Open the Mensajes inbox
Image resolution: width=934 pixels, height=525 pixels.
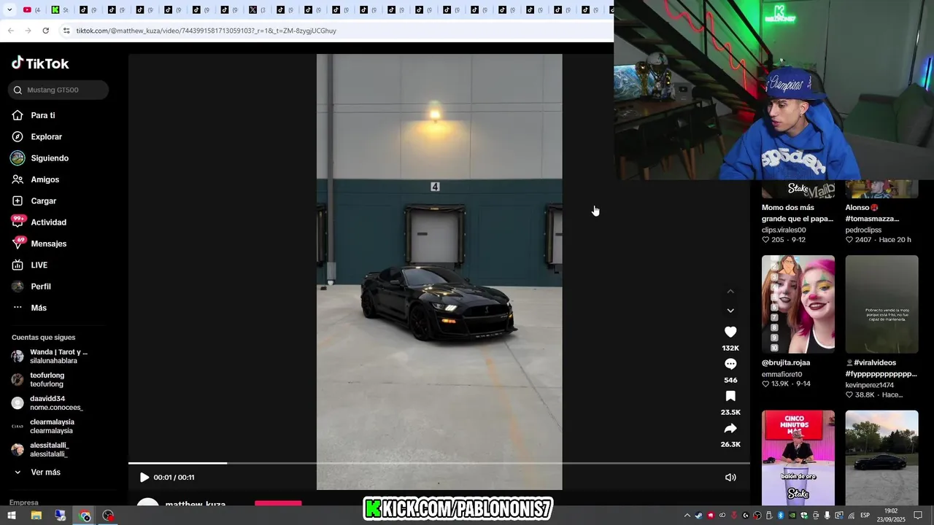48,244
